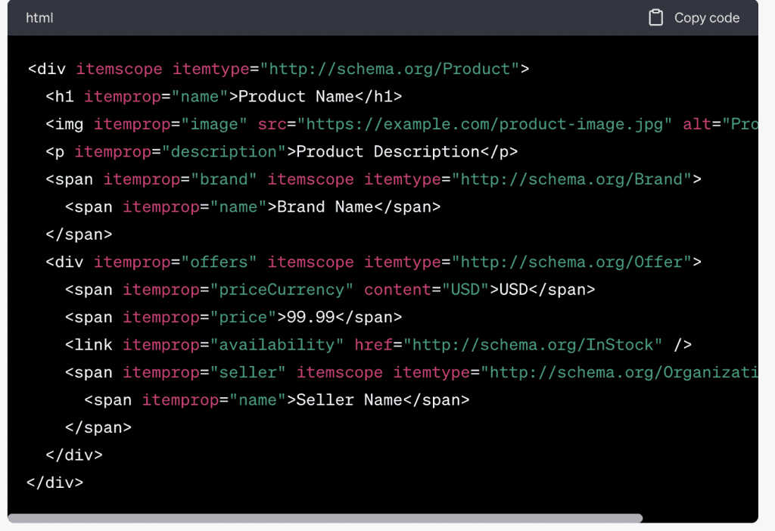Click the offers itemprop value
This screenshot has height=531, width=775.
[219, 262]
